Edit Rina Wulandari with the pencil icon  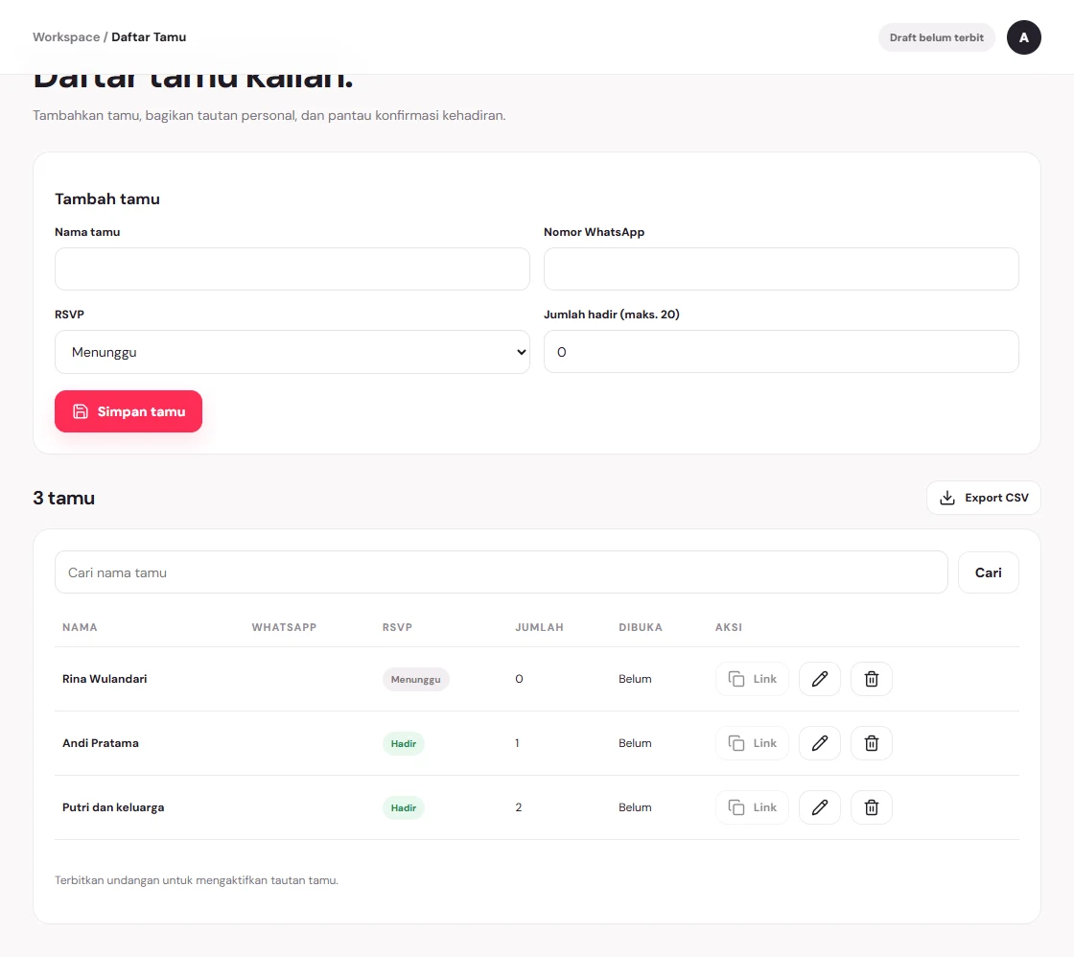click(x=819, y=679)
